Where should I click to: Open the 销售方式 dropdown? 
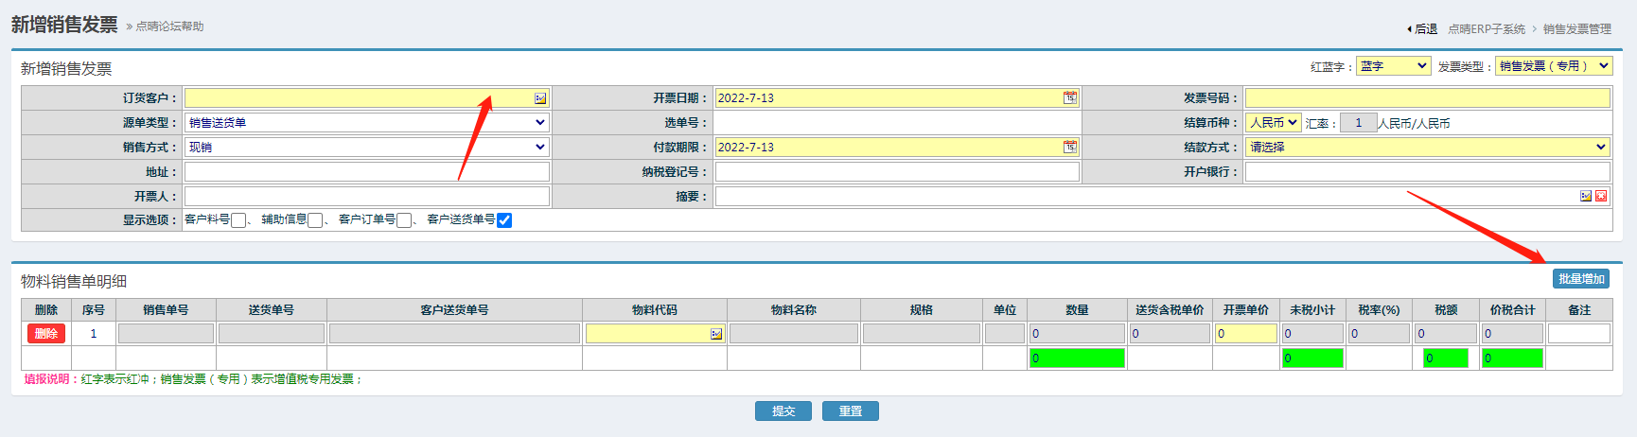click(x=366, y=148)
